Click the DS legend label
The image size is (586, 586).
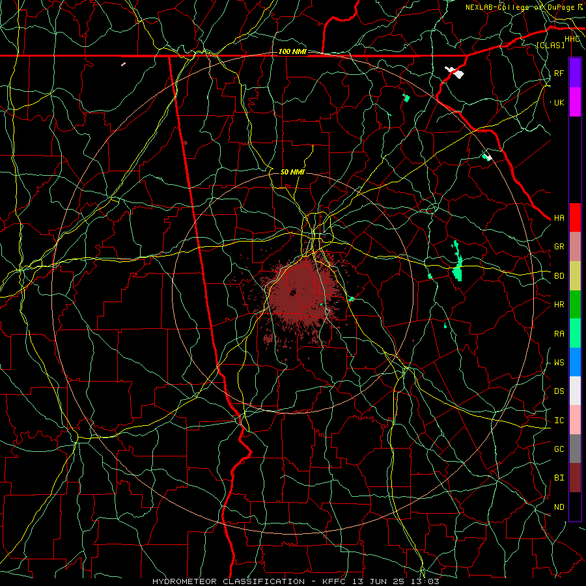pos(559,391)
